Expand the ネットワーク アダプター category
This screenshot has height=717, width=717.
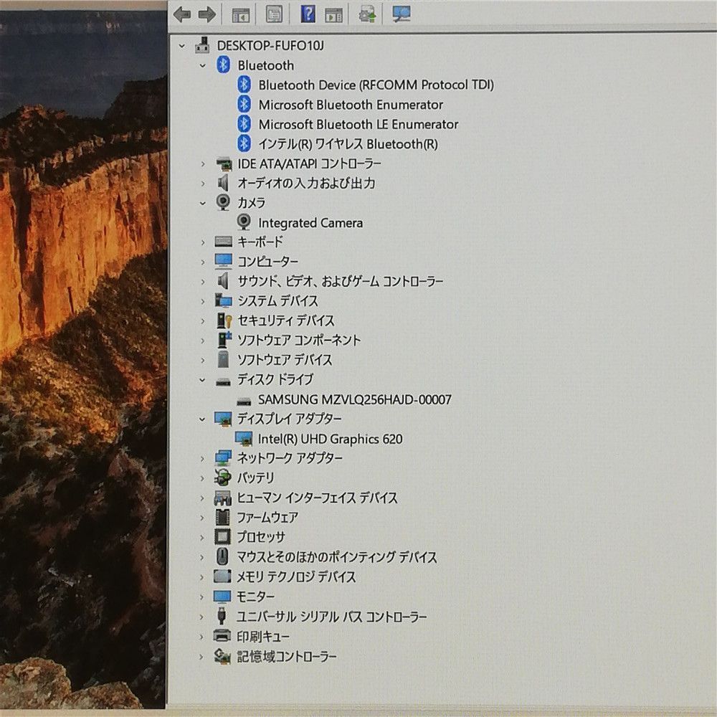pos(203,458)
